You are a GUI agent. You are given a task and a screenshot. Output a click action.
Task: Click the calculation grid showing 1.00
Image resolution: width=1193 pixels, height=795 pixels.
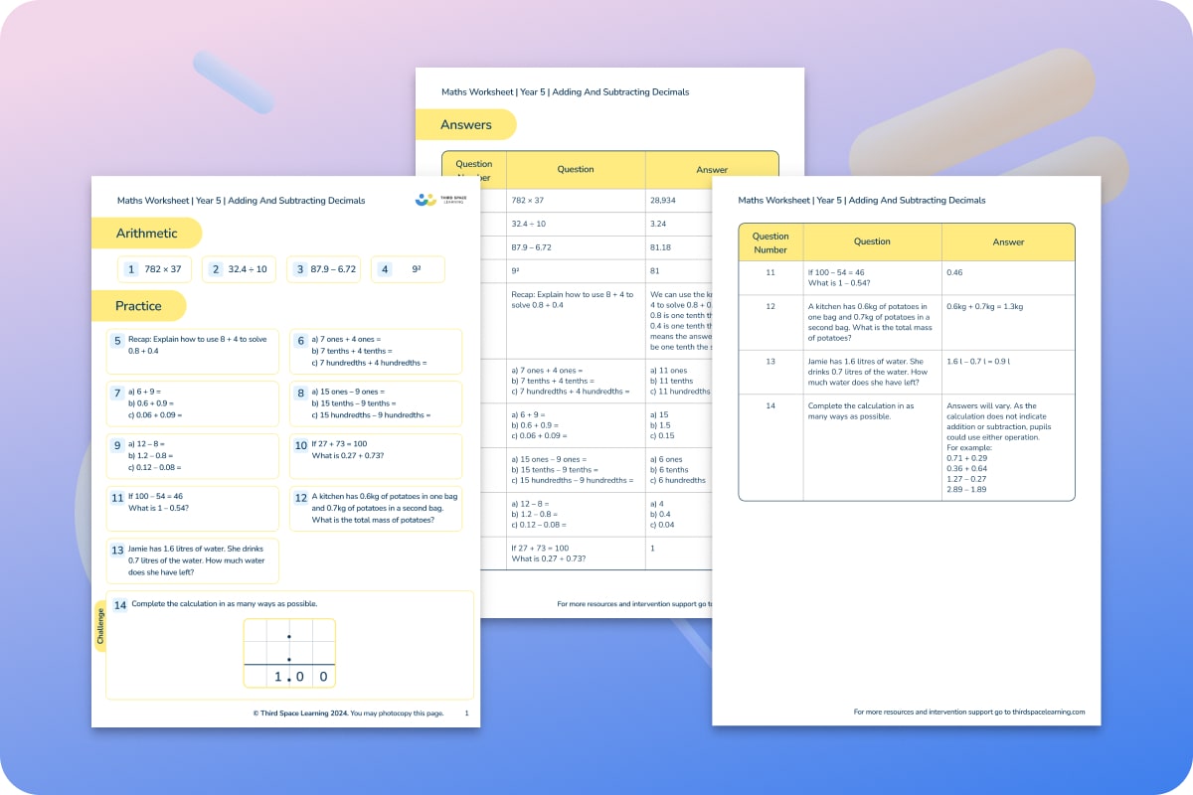tap(289, 653)
